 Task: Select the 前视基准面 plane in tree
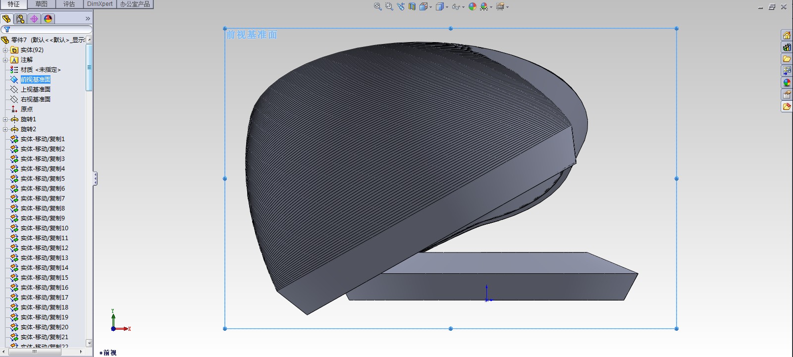coord(36,80)
